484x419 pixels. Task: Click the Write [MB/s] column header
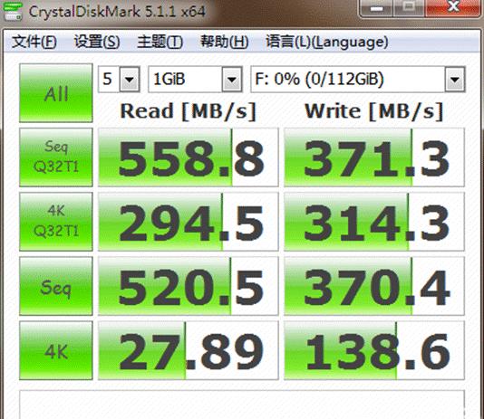coord(374,111)
